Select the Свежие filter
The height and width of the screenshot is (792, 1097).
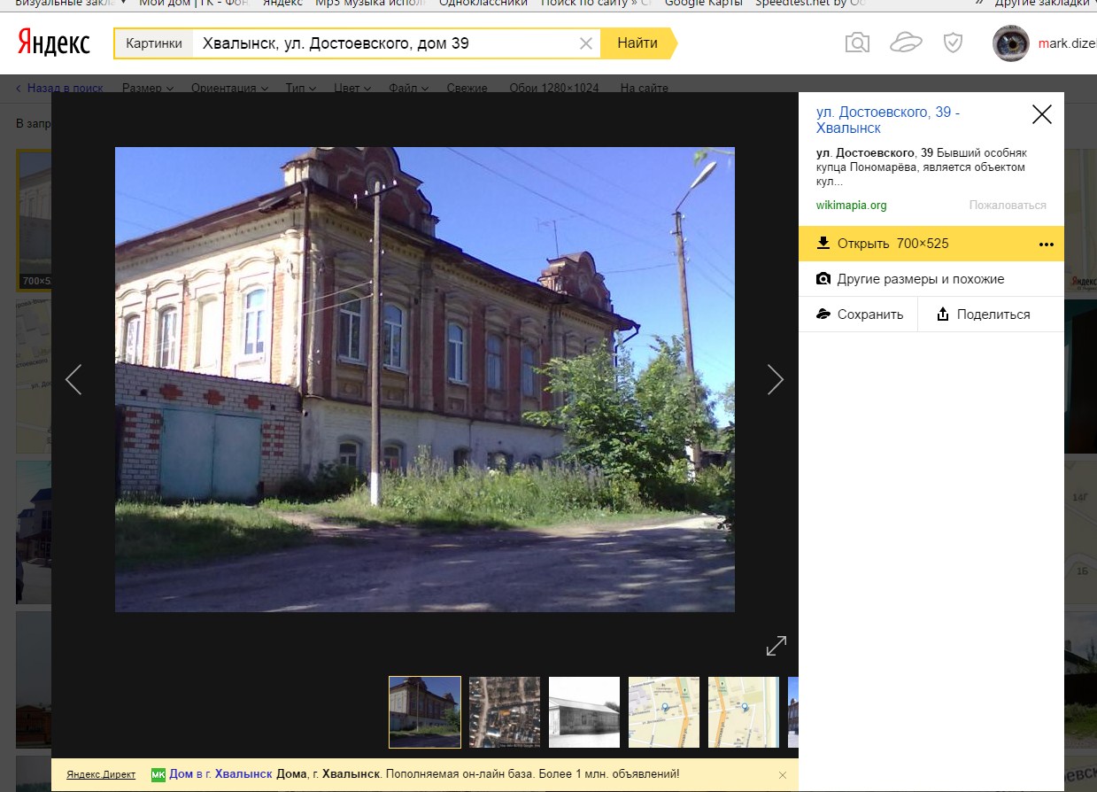(467, 89)
